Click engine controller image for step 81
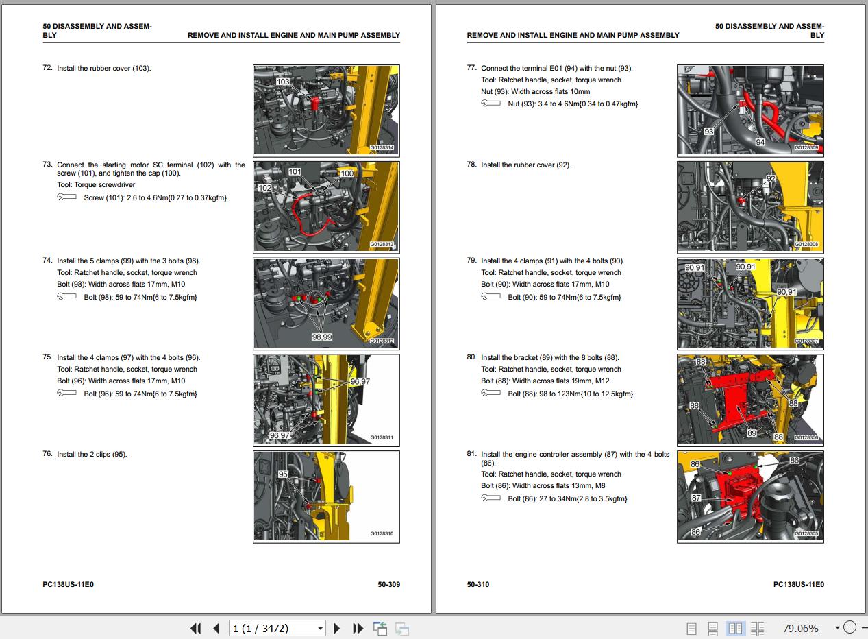Image resolution: width=868 pixels, height=639 pixels. [x=750, y=497]
